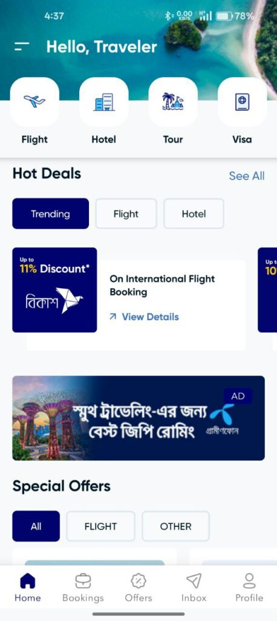Filter Special Offers by FLIGHT

100,526
